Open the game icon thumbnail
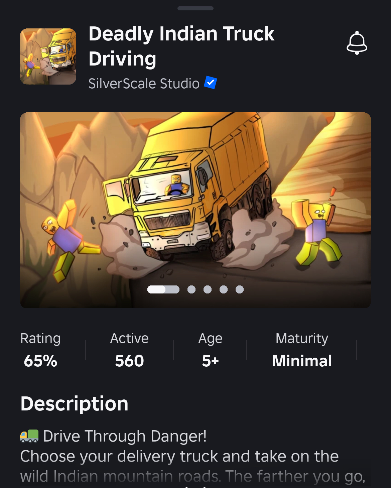 [x=48, y=56]
